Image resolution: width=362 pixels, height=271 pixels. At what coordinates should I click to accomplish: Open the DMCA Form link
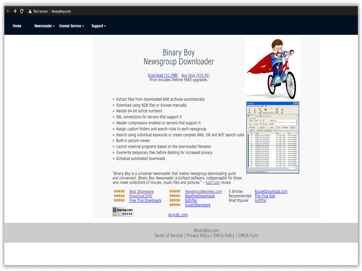248,235
